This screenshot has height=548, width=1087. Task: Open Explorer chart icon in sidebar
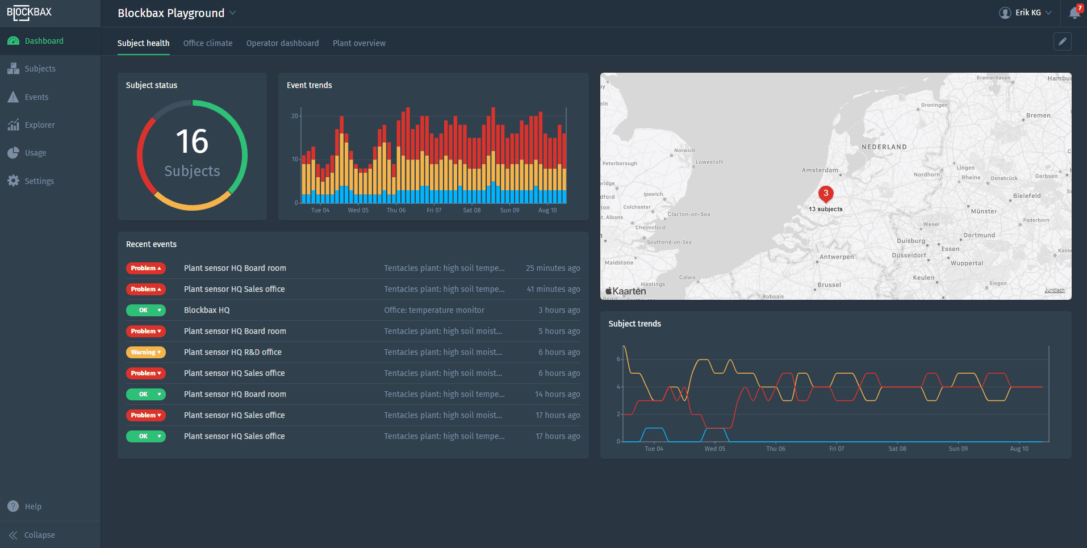coord(13,125)
